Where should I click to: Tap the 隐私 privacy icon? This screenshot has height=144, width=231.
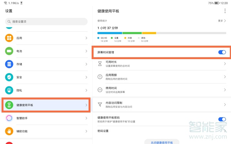pyautogui.click(x=9, y=90)
